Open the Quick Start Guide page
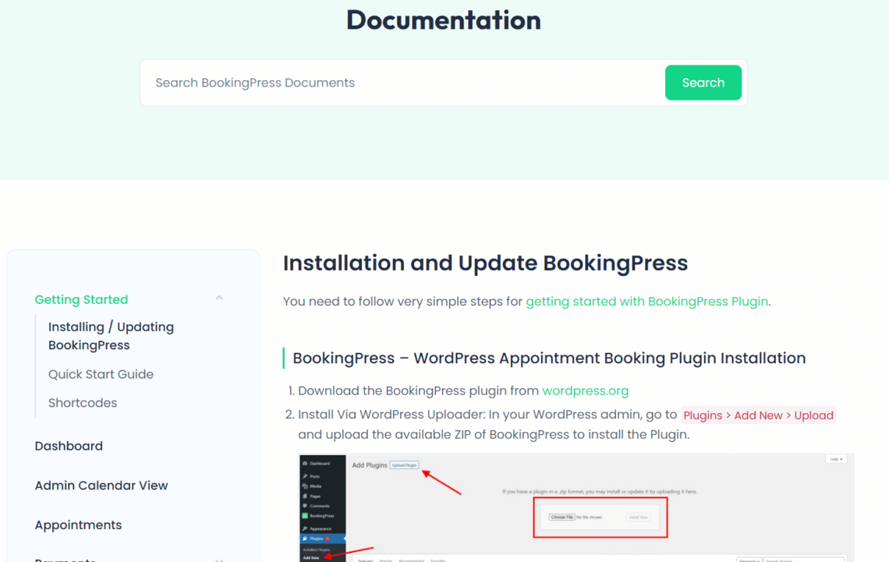Image resolution: width=889 pixels, height=562 pixels. click(x=101, y=374)
